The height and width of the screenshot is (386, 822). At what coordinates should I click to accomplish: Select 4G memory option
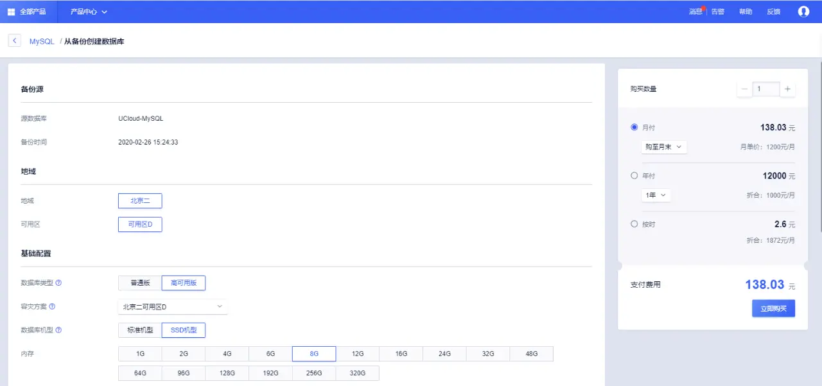pyautogui.click(x=227, y=355)
